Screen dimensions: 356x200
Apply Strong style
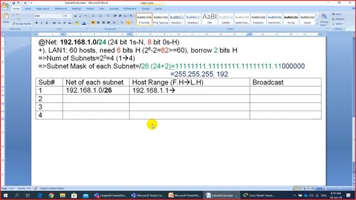291,19
